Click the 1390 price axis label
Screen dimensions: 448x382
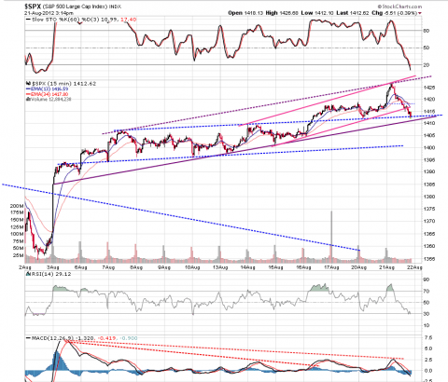coord(429,171)
